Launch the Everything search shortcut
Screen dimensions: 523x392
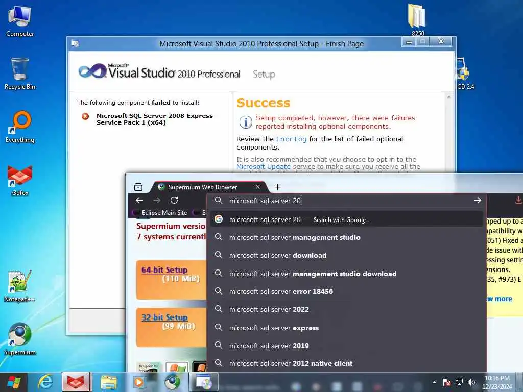pos(20,127)
